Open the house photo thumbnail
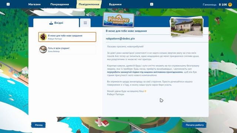The height and width of the screenshot is (133, 237). 187,27
